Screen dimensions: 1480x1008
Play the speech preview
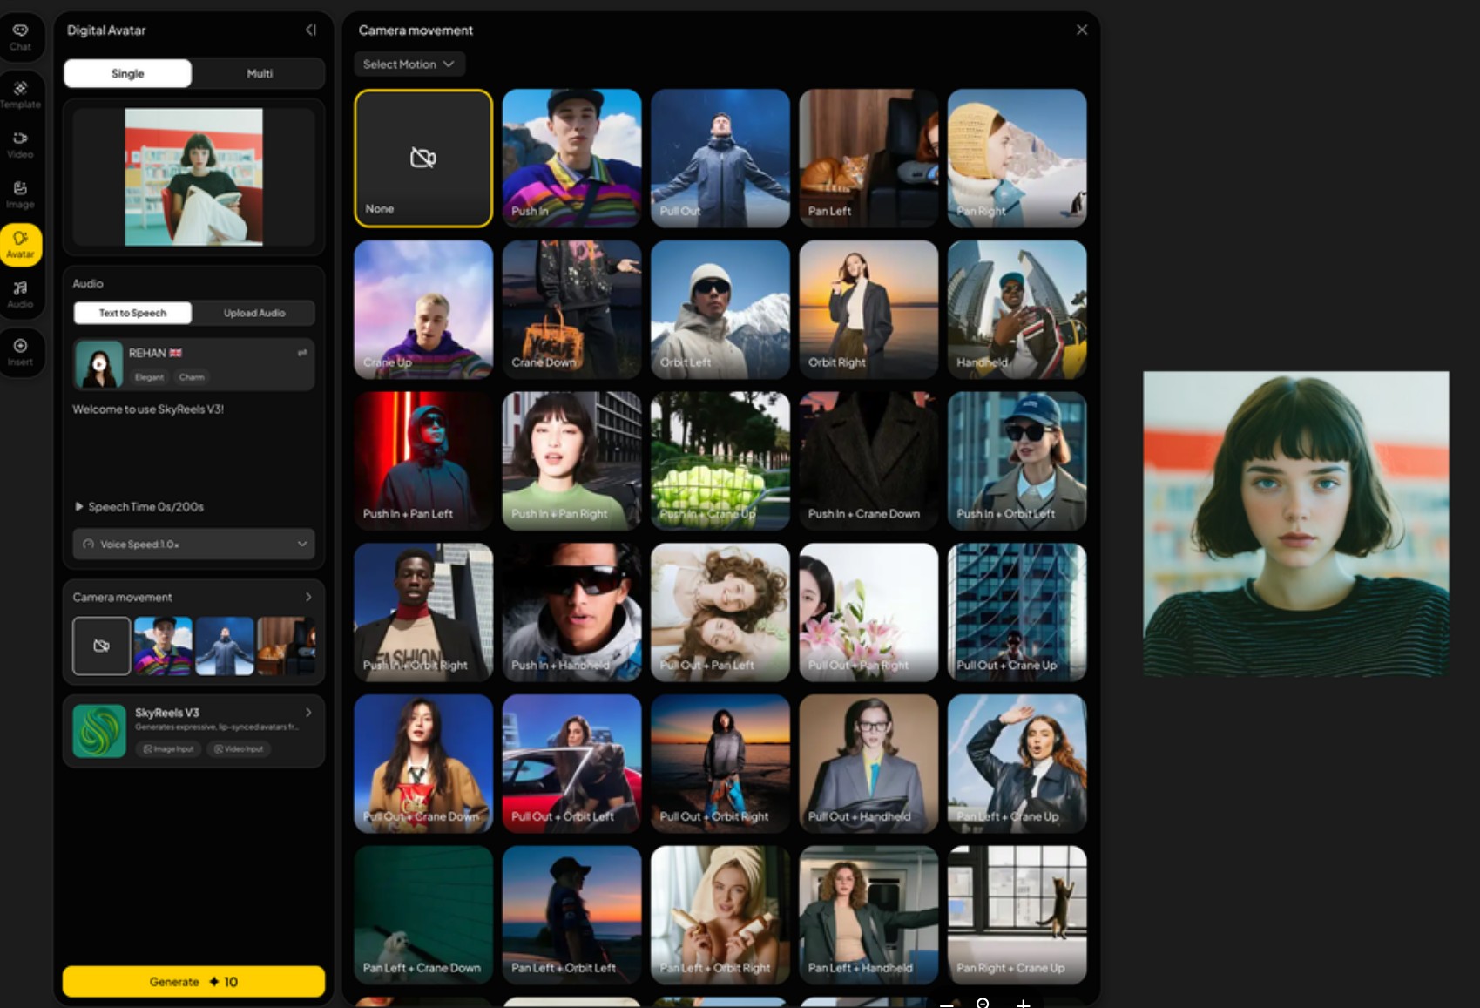point(79,506)
